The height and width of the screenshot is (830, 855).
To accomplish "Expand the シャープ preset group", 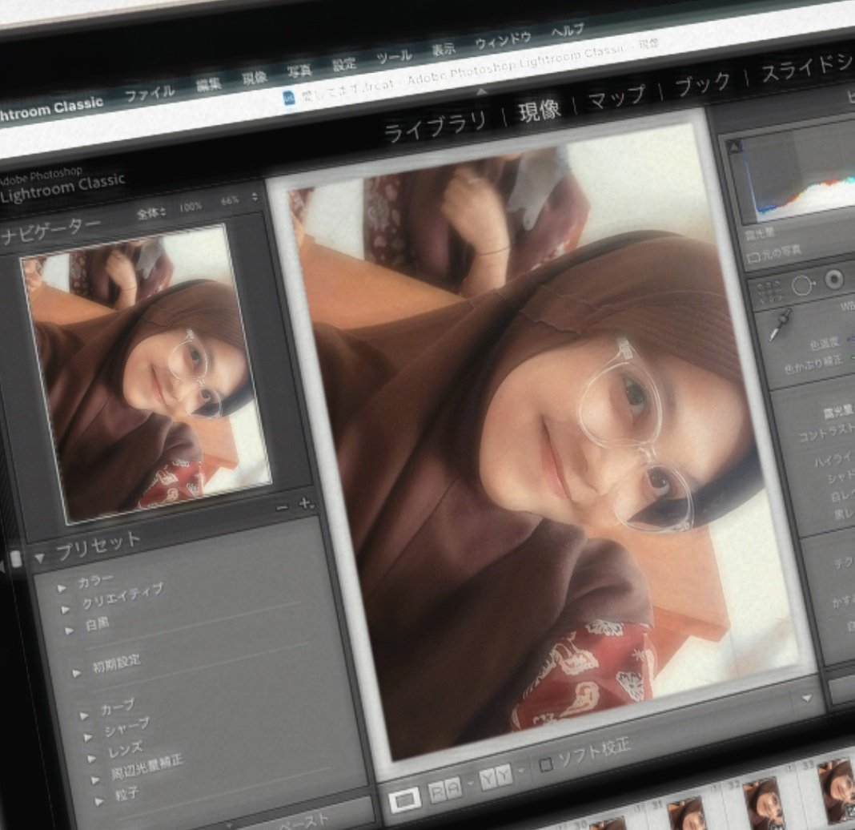I will (88, 737).
